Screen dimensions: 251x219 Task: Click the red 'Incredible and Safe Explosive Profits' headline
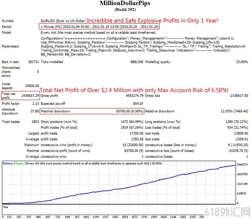click(x=152, y=21)
